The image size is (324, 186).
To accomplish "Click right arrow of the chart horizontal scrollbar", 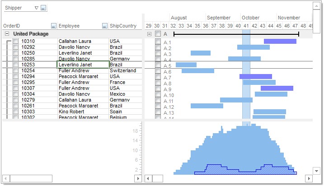I will click(x=309, y=179).
